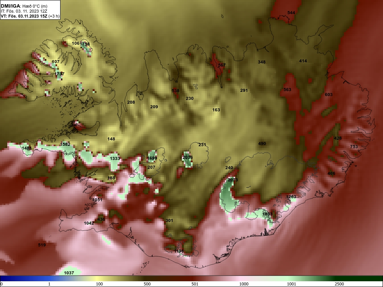Click the map value 1853

tap(267, 214)
